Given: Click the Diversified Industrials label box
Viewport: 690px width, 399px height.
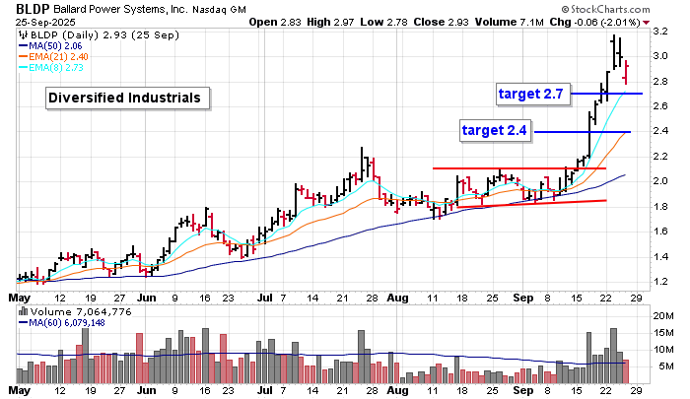Looking at the screenshot, I should click(125, 99).
